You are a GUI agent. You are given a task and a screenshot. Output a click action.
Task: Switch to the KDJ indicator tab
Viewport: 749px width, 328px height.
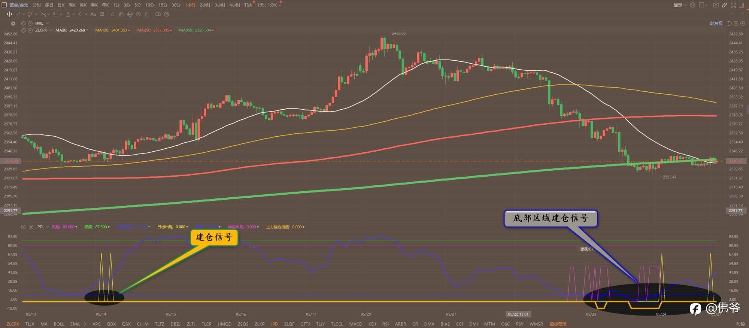pyautogui.click(x=372, y=324)
